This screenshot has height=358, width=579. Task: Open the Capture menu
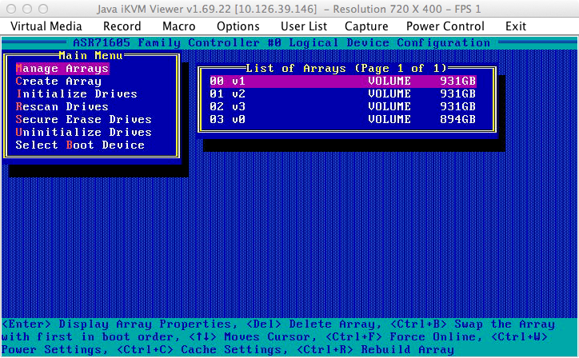click(x=366, y=26)
